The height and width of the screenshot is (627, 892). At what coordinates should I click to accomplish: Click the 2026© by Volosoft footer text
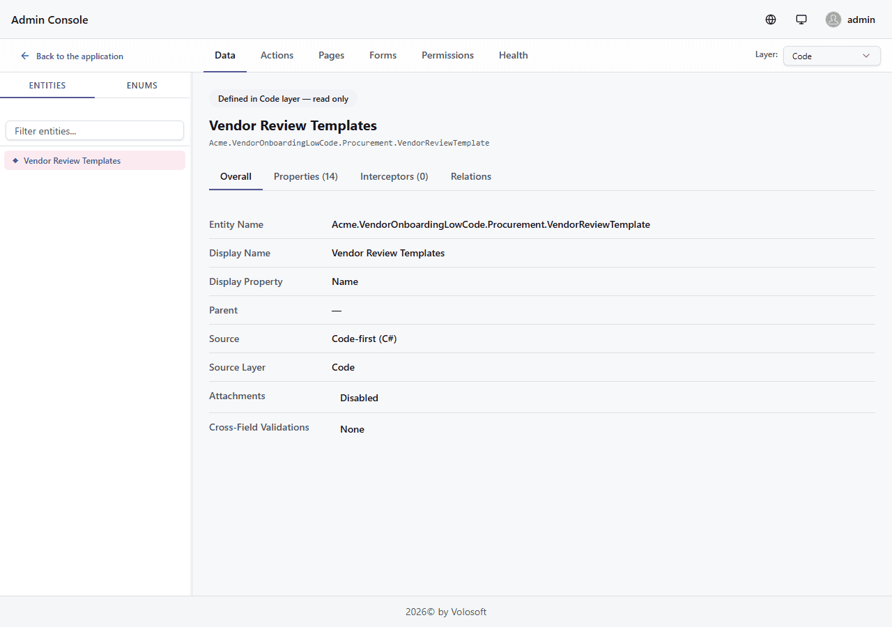[x=446, y=612]
